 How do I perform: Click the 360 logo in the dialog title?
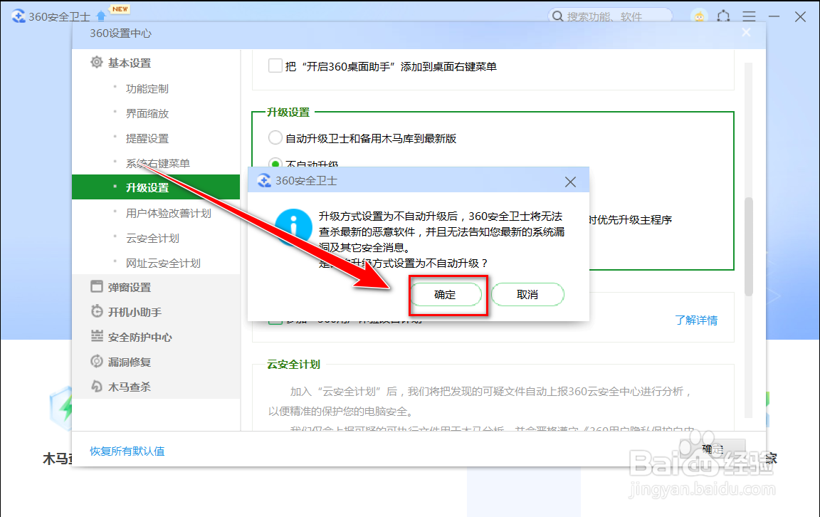pos(264,181)
